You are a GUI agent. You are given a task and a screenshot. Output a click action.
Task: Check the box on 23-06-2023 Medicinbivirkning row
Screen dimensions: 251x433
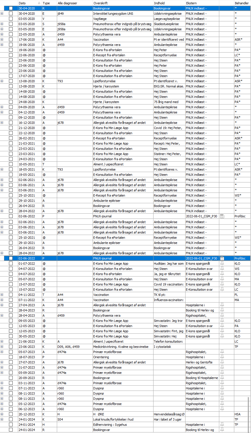pyautogui.click(x=11, y=347)
